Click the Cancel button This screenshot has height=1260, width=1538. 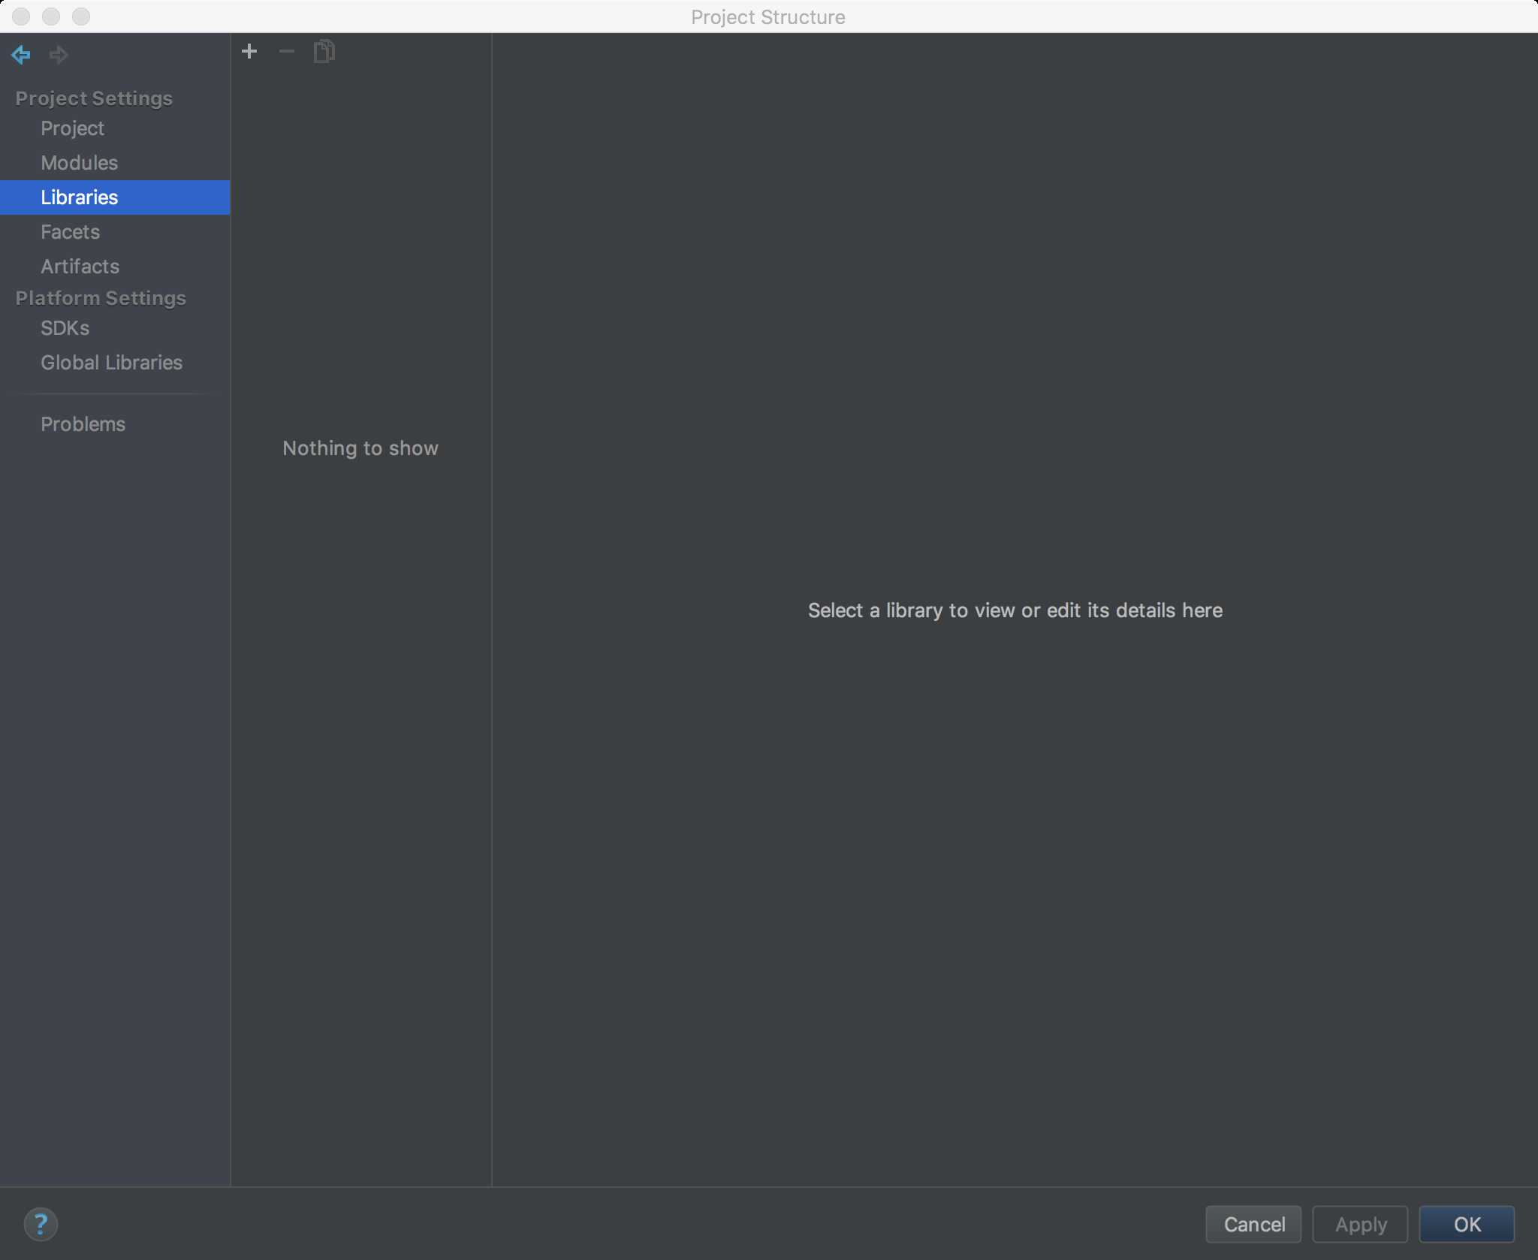(1253, 1223)
